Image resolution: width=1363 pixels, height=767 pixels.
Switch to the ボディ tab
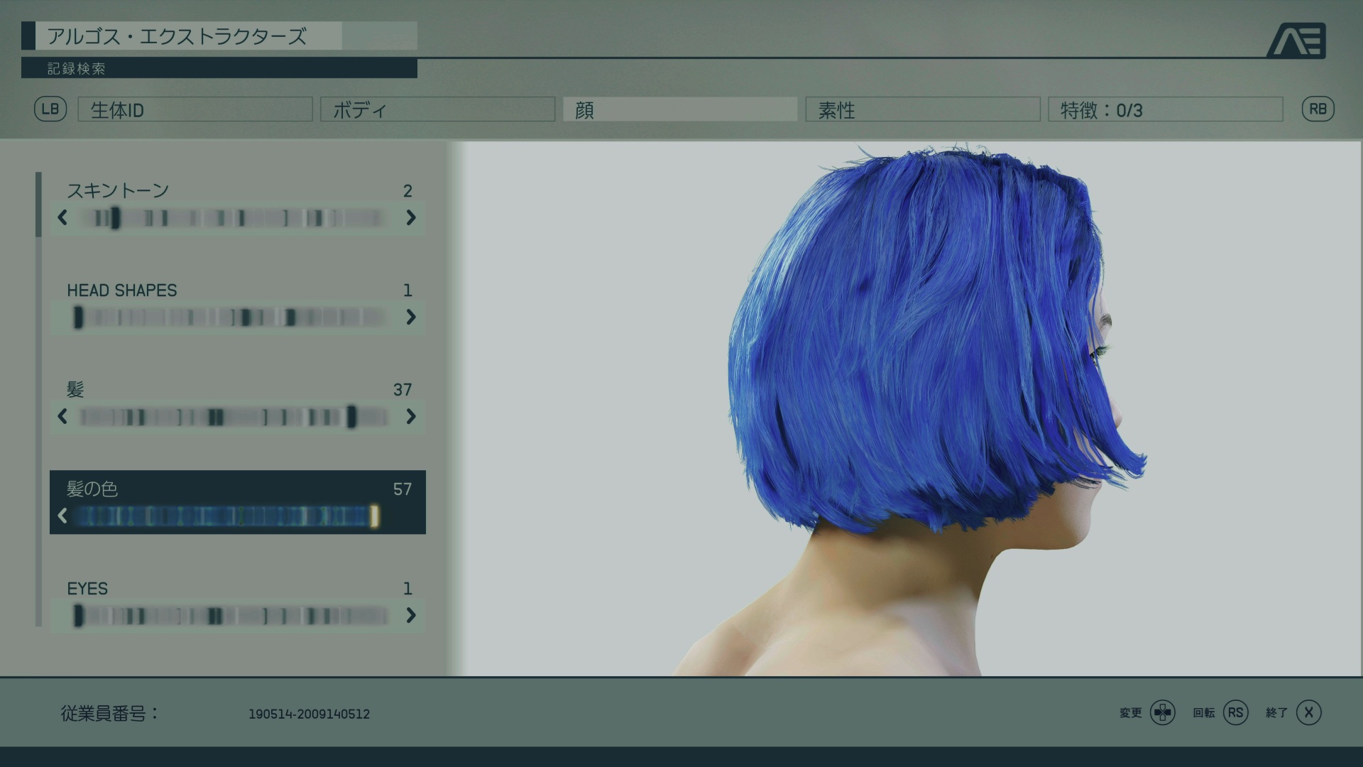coord(437,110)
